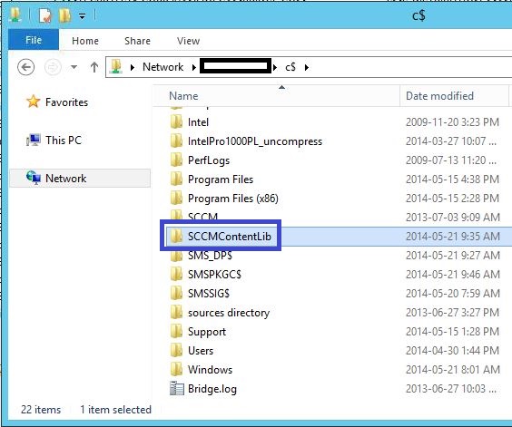
Task: Click the '22 items' status bar text
Action: (x=41, y=410)
